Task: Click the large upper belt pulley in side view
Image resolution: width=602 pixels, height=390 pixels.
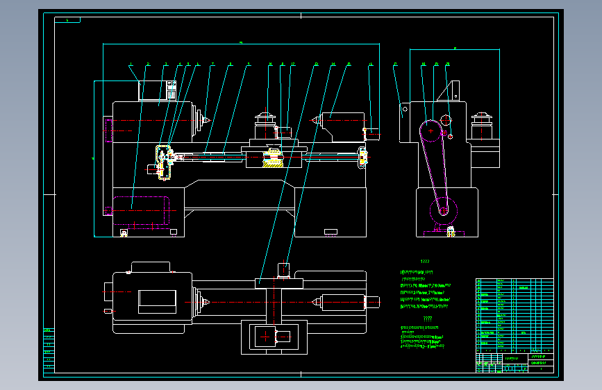Action: 430,131
